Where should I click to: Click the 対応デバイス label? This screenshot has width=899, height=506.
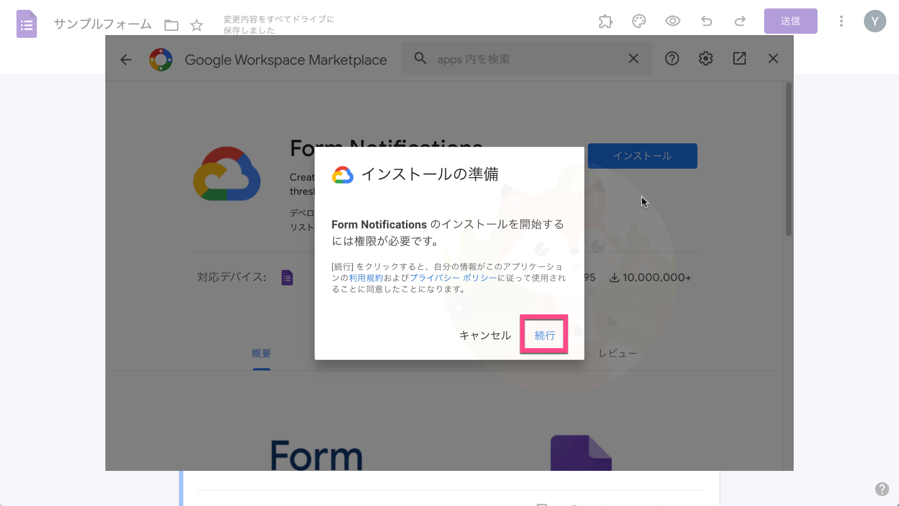tap(231, 277)
